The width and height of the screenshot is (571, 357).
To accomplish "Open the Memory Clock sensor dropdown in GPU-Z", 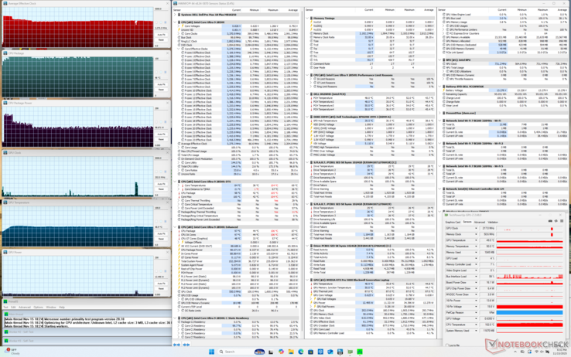I will (x=477, y=235).
